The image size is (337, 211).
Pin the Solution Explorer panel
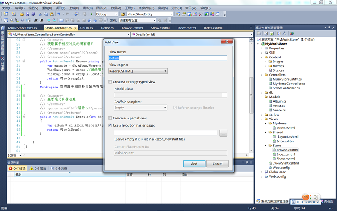point(329,27)
